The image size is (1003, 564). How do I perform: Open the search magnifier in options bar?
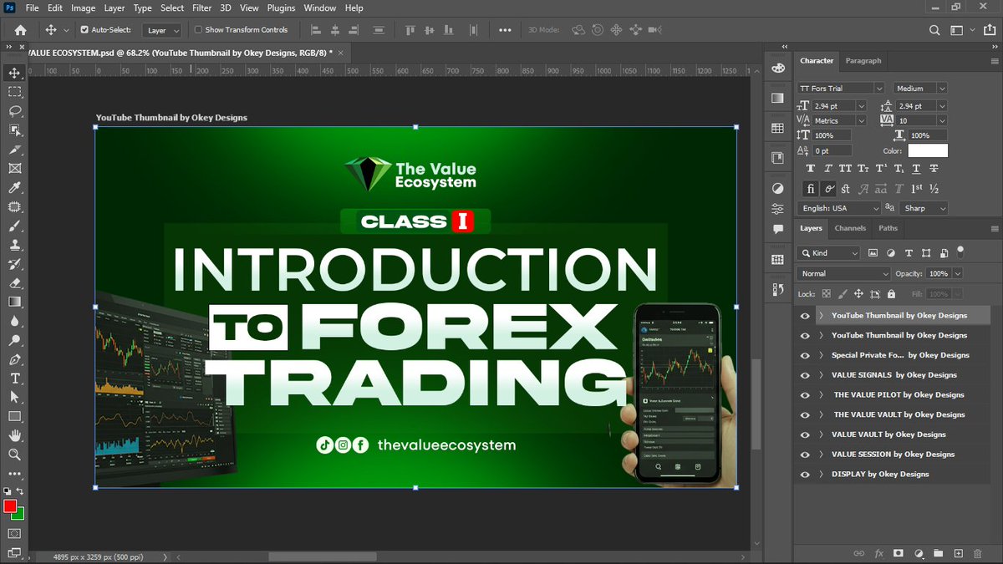click(934, 30)
